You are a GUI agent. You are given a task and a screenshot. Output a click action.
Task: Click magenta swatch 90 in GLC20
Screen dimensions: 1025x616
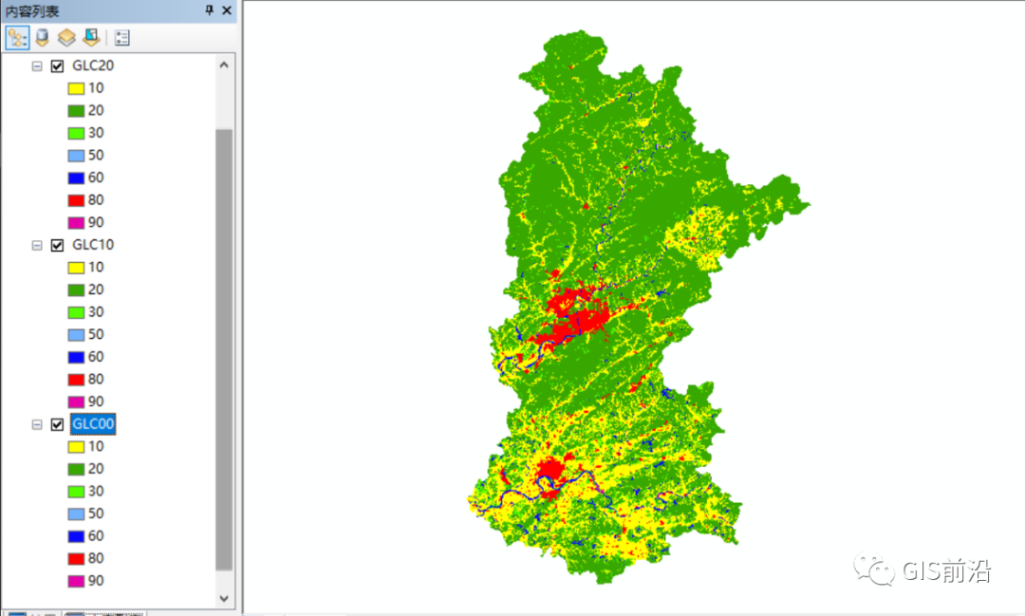coord(77,222)
